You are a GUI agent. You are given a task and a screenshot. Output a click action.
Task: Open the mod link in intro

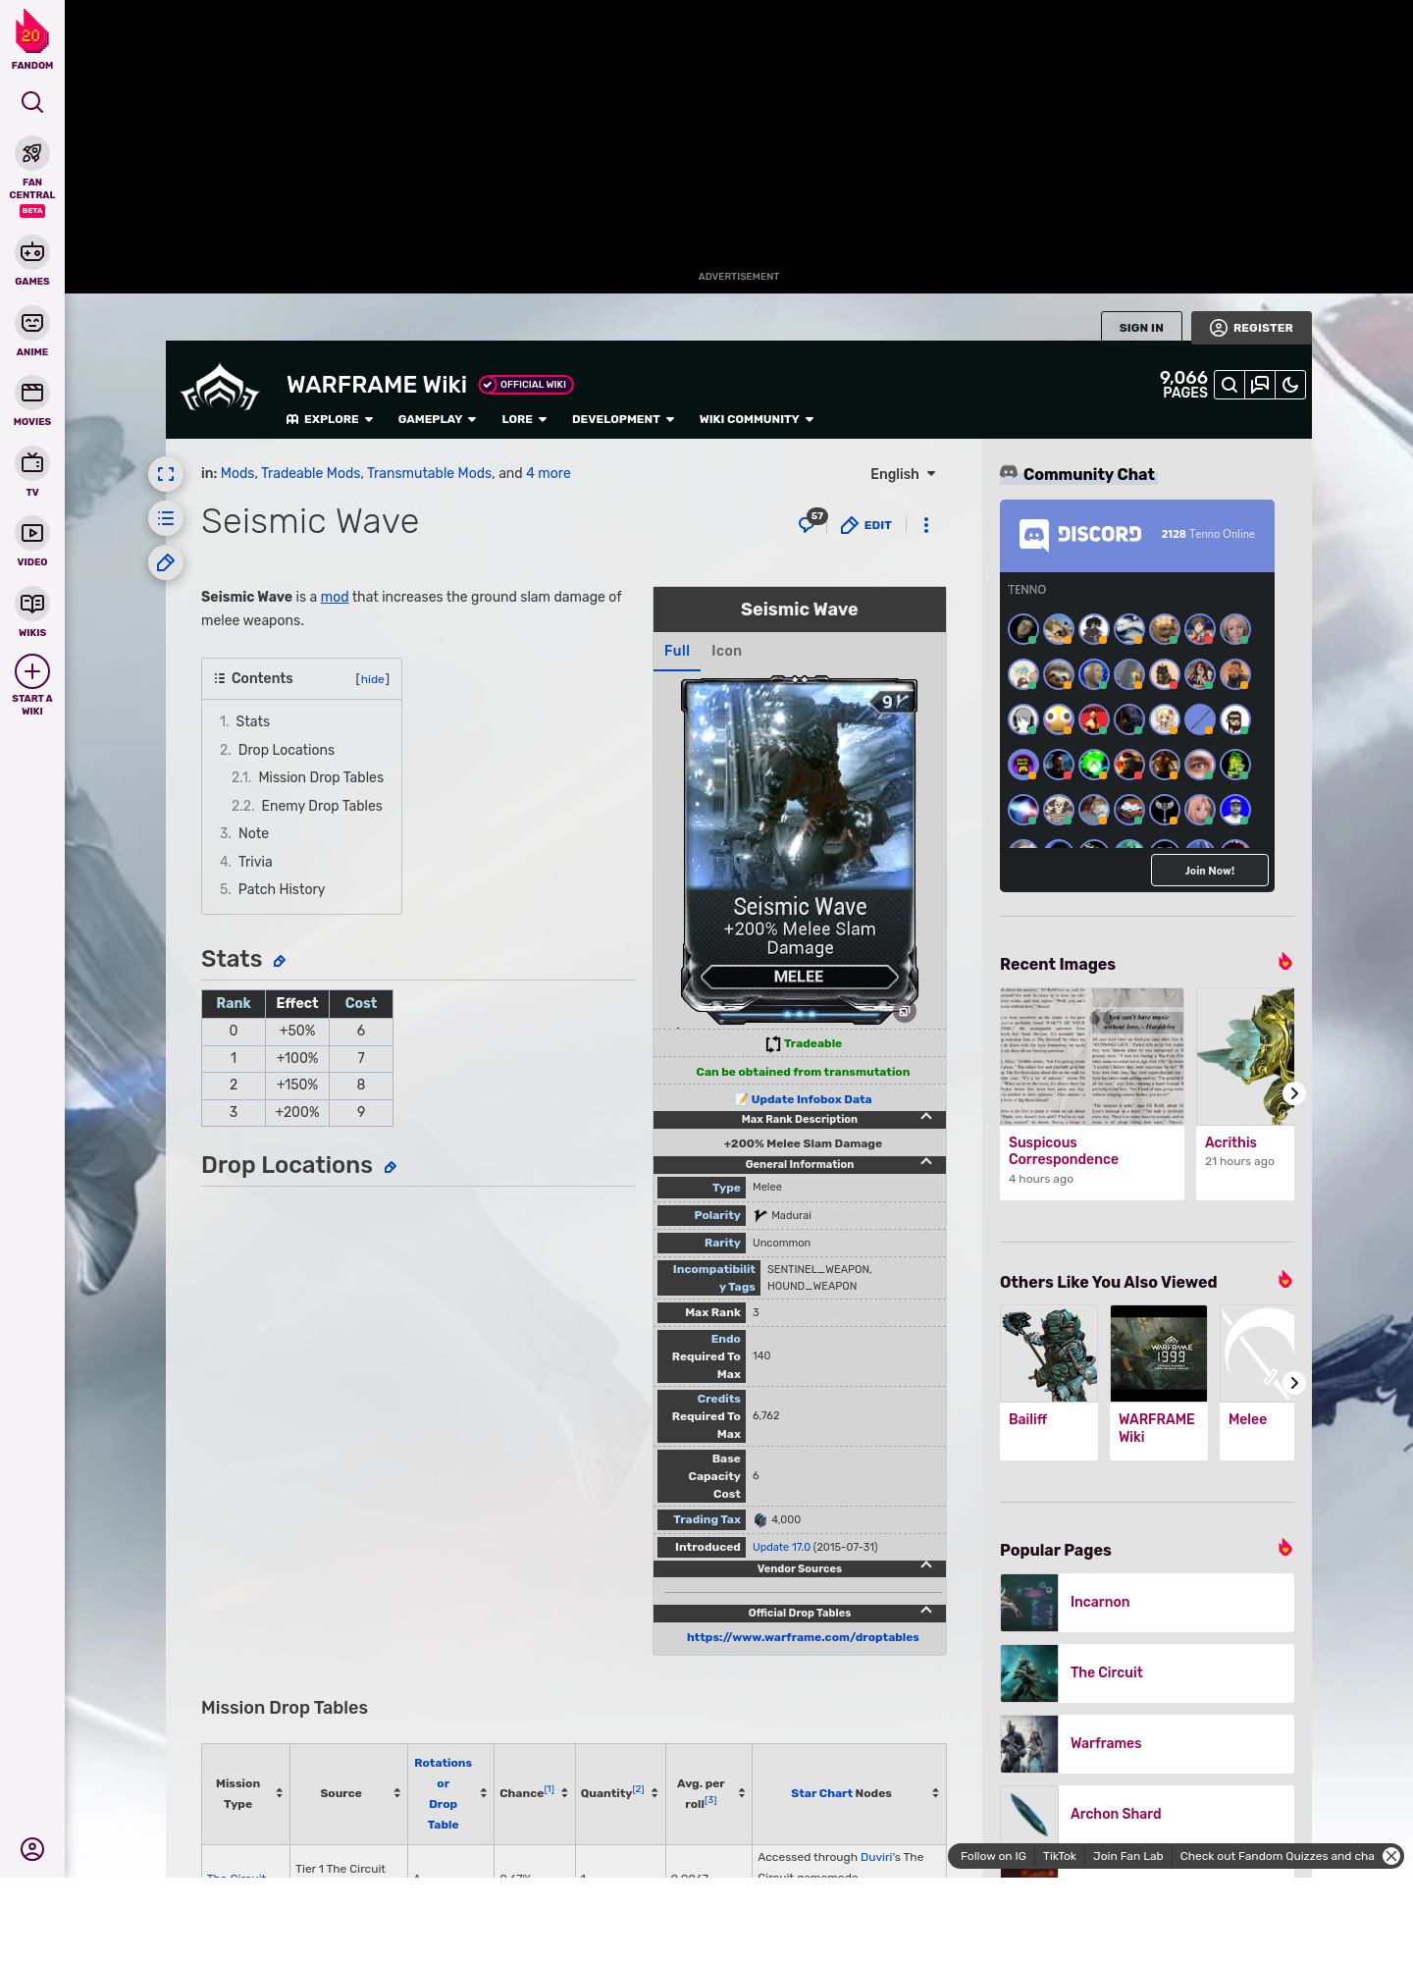[335, 597]
